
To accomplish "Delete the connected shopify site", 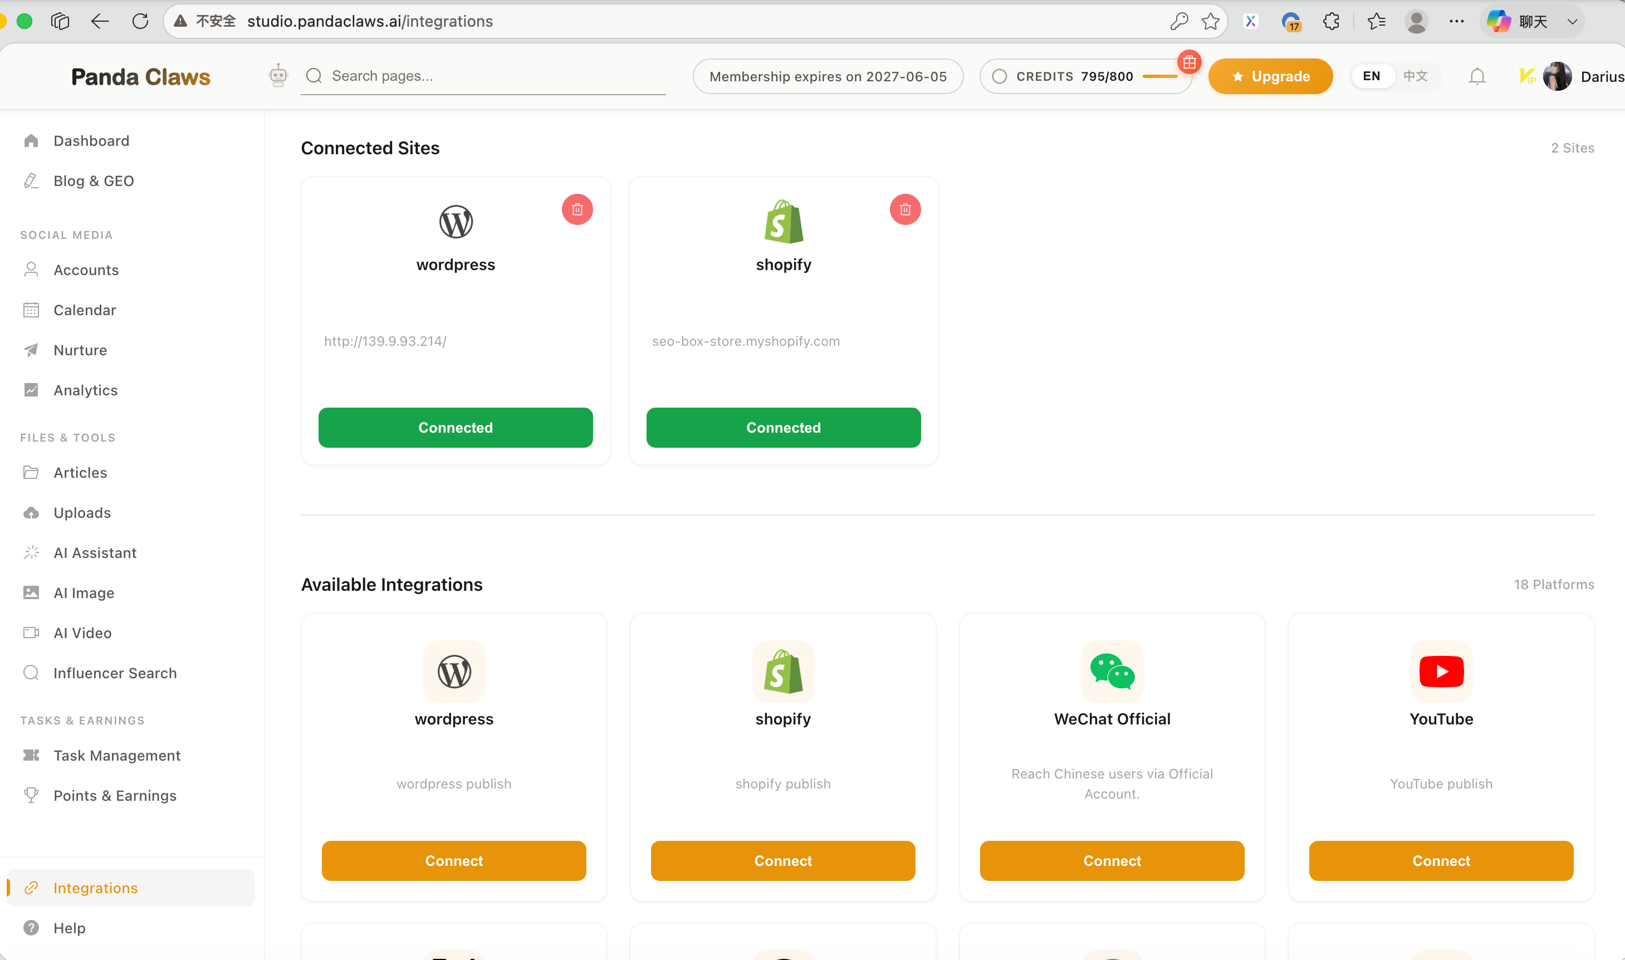I will (x=905, y=209).
